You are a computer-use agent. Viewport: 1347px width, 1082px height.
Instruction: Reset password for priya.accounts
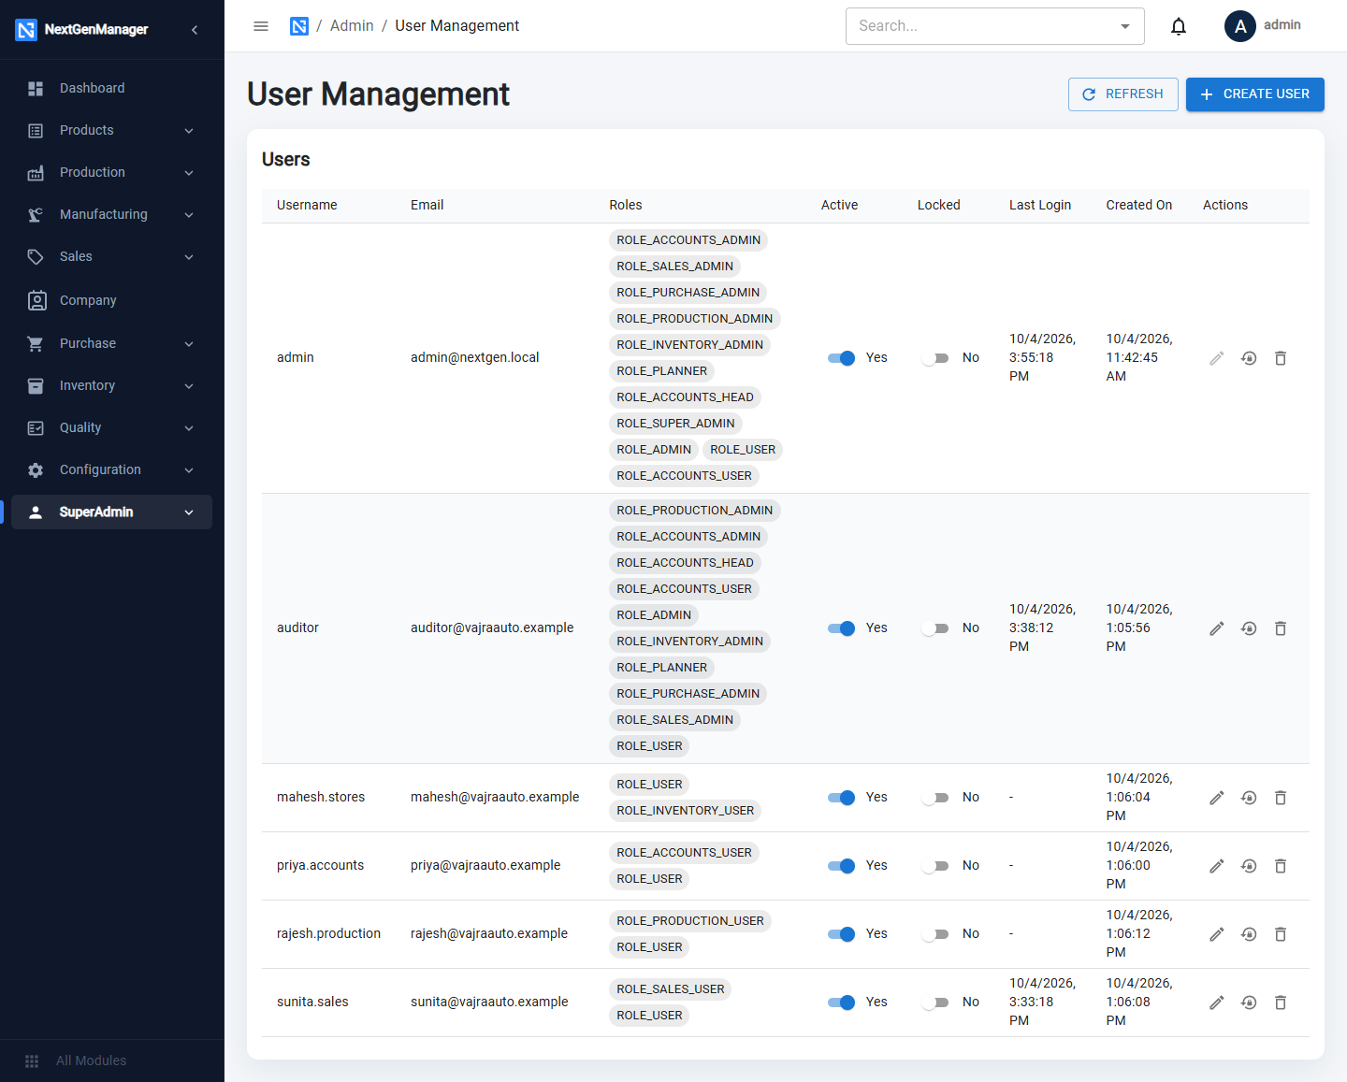pyautogui.click(x=1249, y=866)
